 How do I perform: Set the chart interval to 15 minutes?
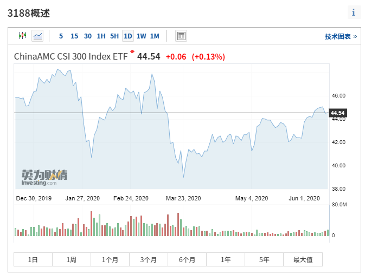(x=74, y=36)
